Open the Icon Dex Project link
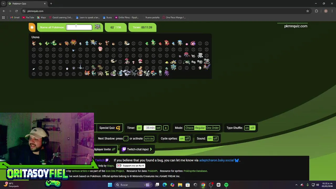The height and width of the screenshot is (189, 336). click(115, 171)
